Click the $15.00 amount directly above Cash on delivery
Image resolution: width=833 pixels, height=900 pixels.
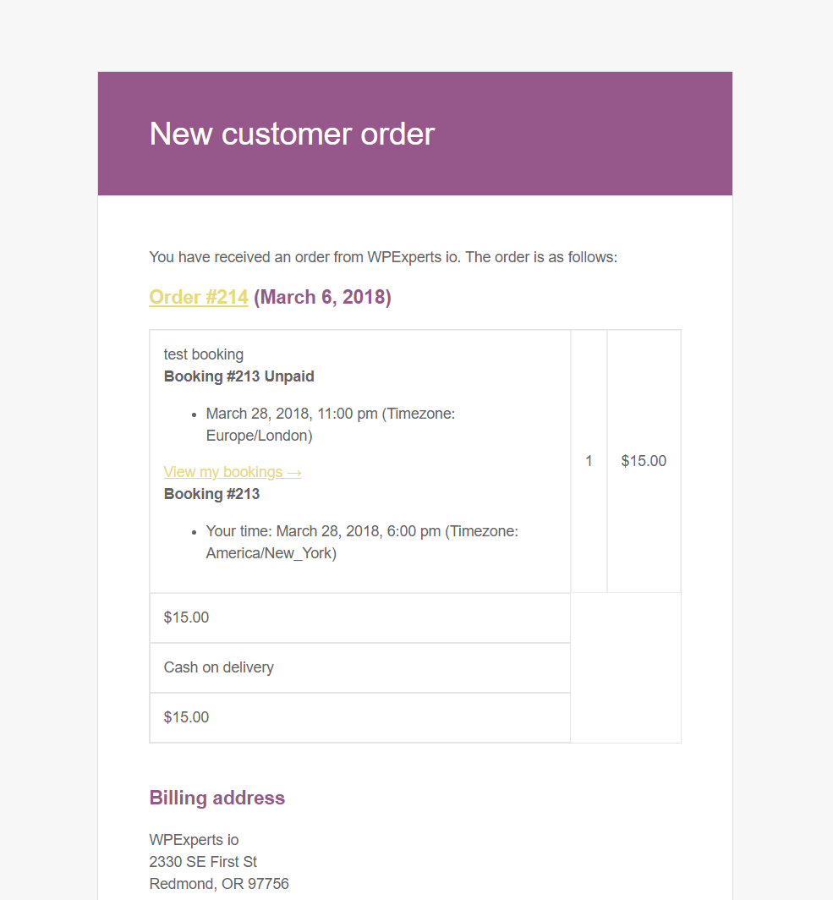pyautogui.click(x=187, y=617)
